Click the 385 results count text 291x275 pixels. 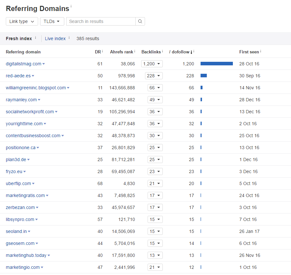(88, 38)
